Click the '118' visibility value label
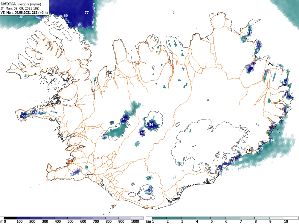Viewport: 299px width, 224px height. 285,111
